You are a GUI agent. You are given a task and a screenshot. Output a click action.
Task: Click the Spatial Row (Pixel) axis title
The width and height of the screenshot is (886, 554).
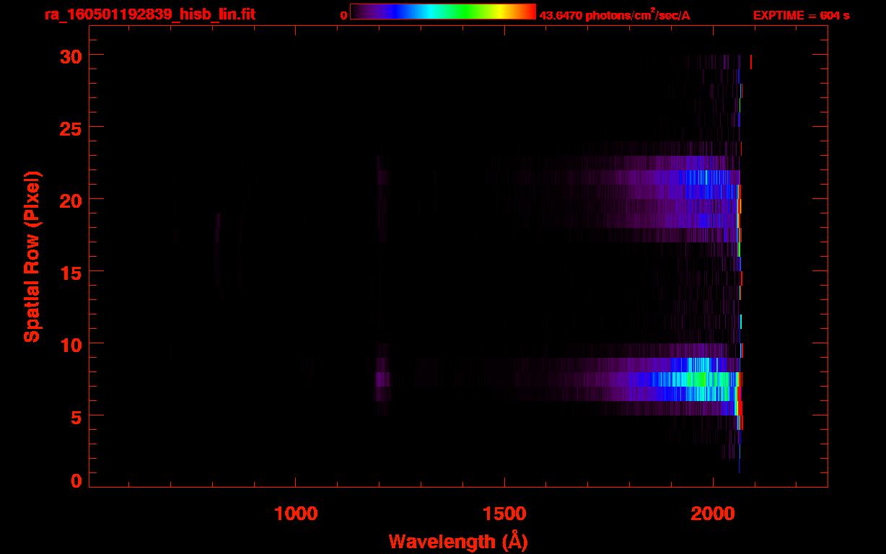pyautogui.click(x=32, y=257)
